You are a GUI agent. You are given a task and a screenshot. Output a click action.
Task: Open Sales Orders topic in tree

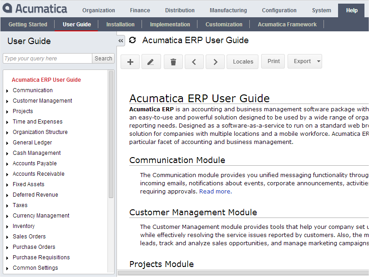(x=29, y=237)
